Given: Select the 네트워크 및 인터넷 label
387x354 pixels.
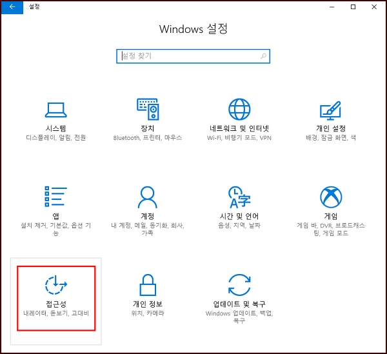Looking at the screenshot, I should click(239, 128).
